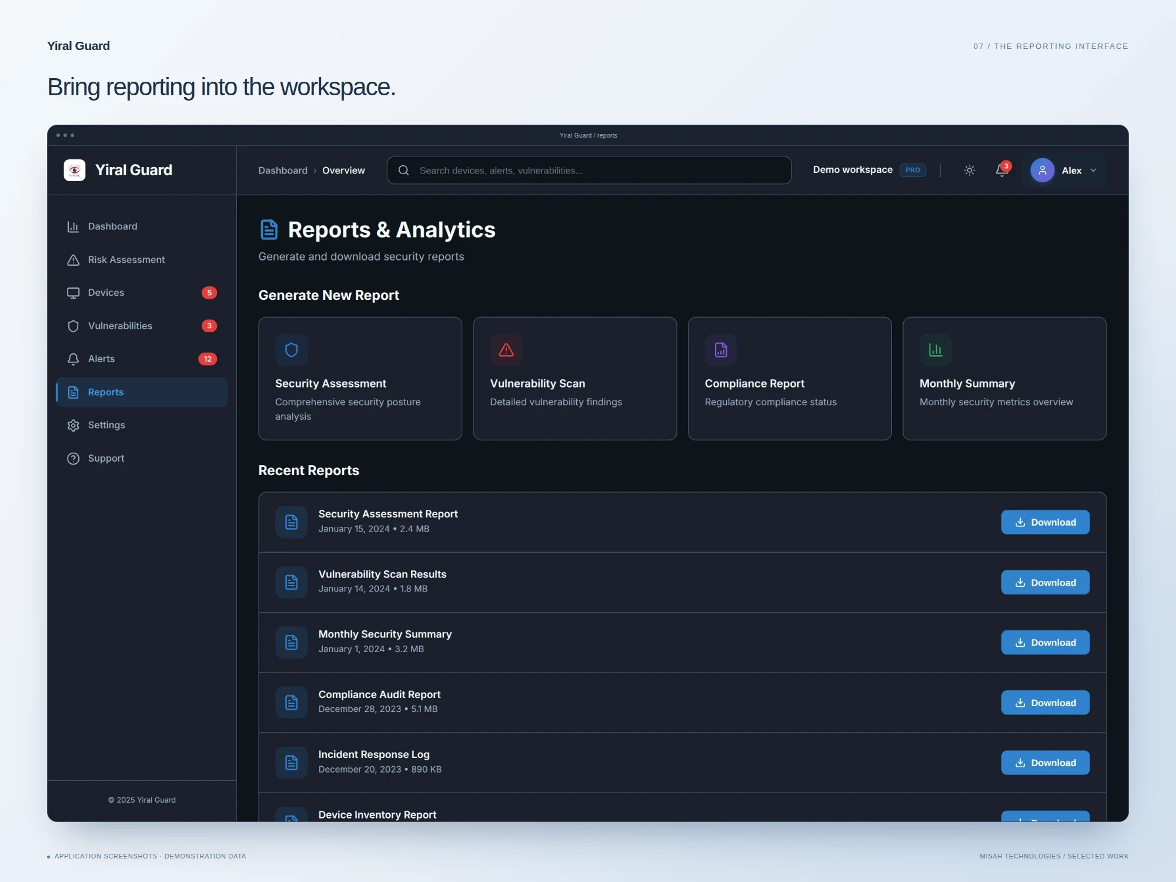Viewport: 1176px width, 882px height.
Task: Download the Monthly Security Summary
Action: 1045,642
